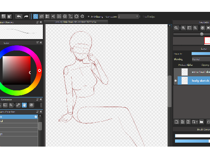This screenshot has width=210, height=158.
Task: Float the Brush panel
Action: click(x=37, y=111)
